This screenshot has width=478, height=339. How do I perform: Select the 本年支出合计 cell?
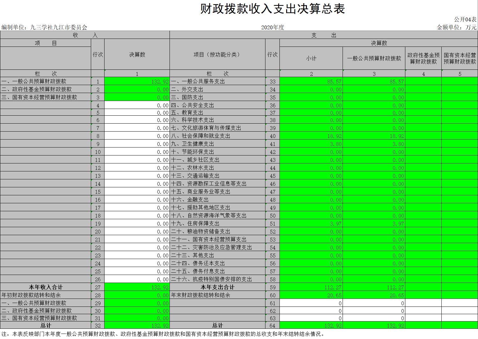[x=217, y=287]
